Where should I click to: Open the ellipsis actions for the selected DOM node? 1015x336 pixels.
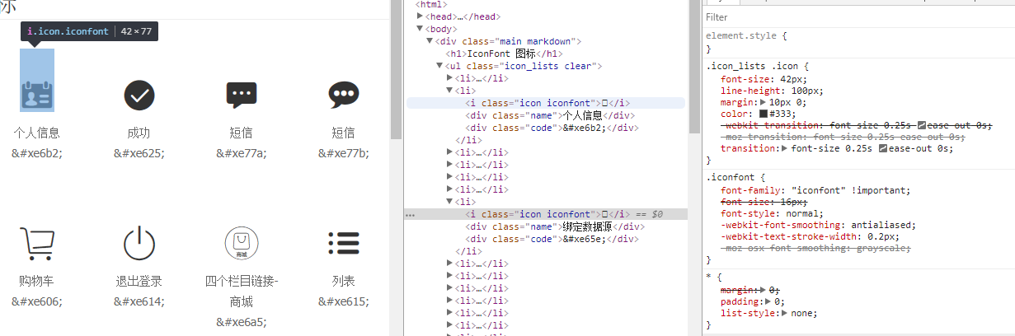(x=410, y=214)
